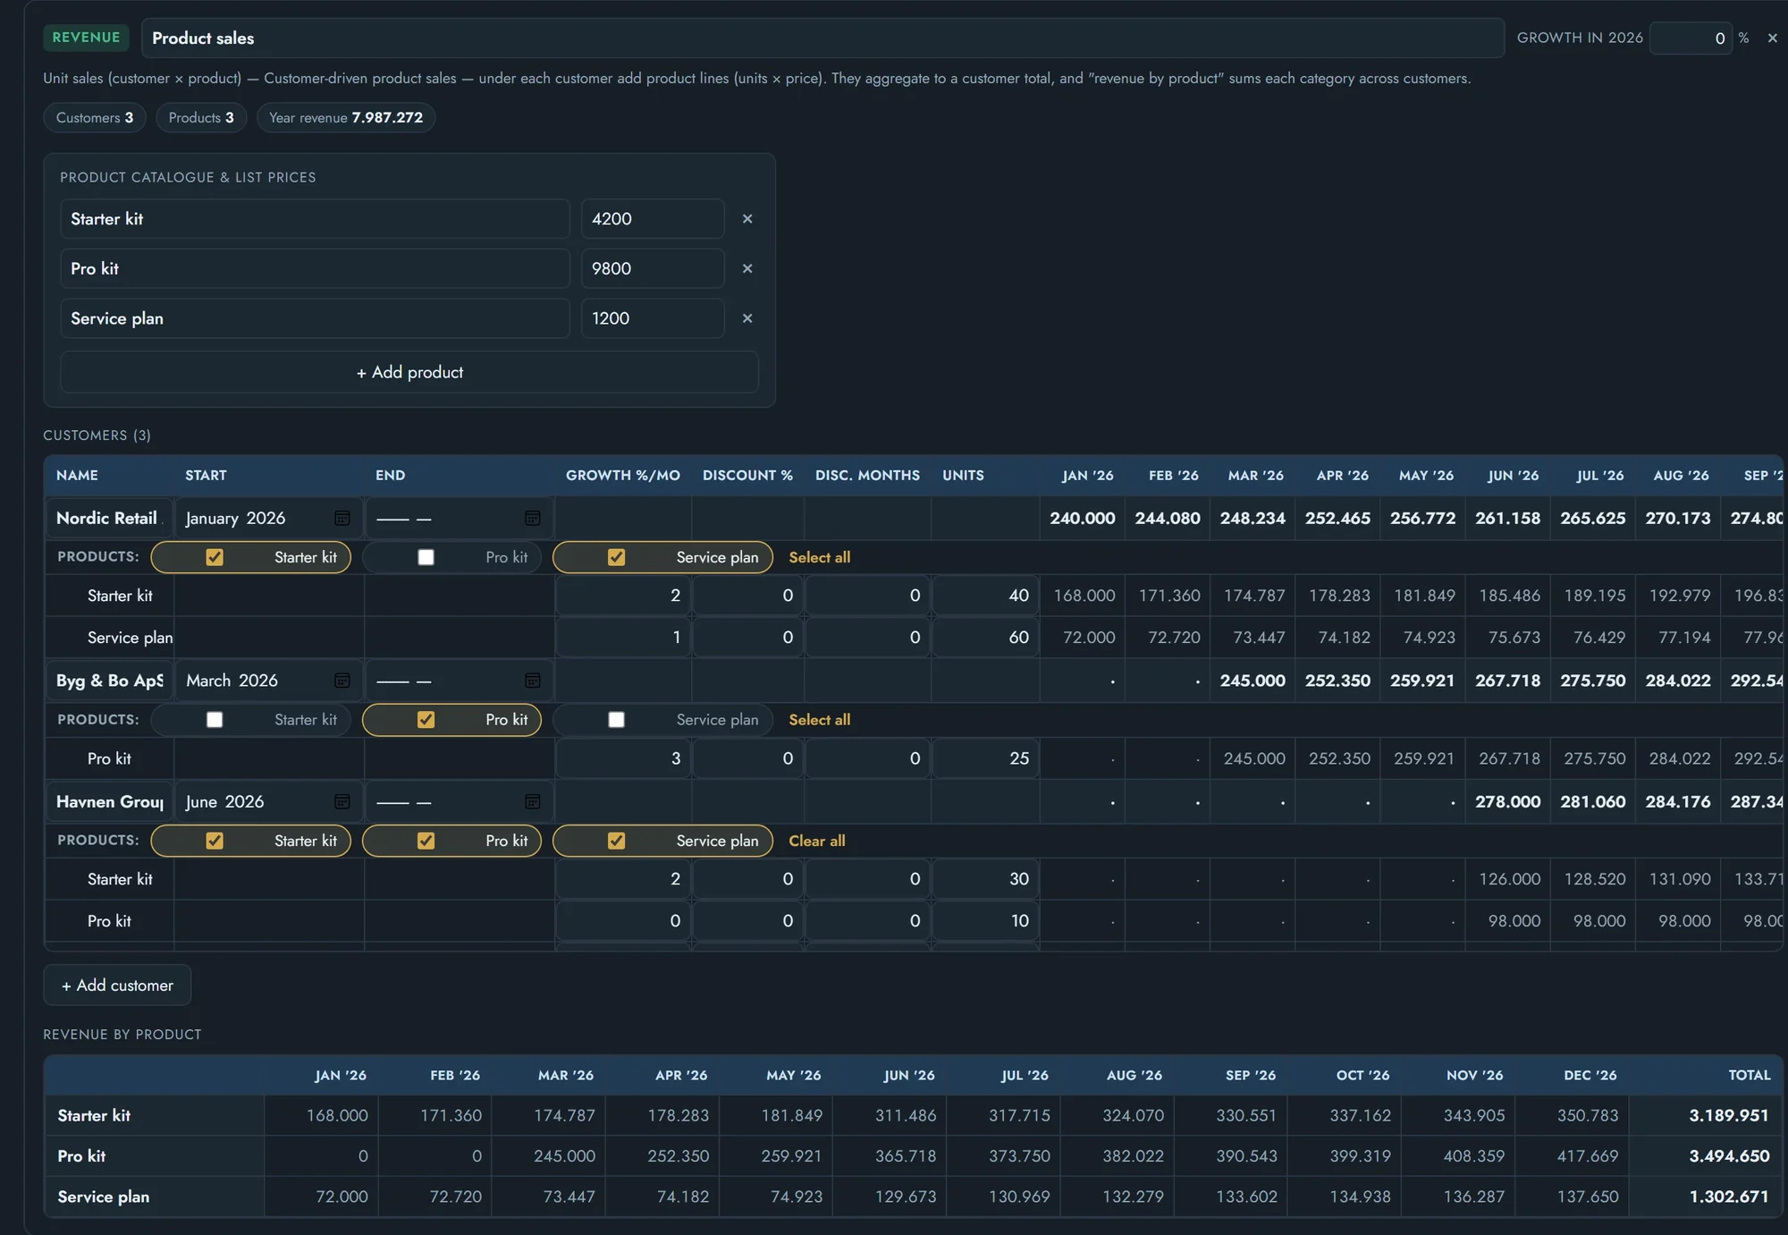The width and height of the screenshot is (1788, 1235).
Task: Open calendar picker for Byg & Bo ApS end
Action: [532, 681]
